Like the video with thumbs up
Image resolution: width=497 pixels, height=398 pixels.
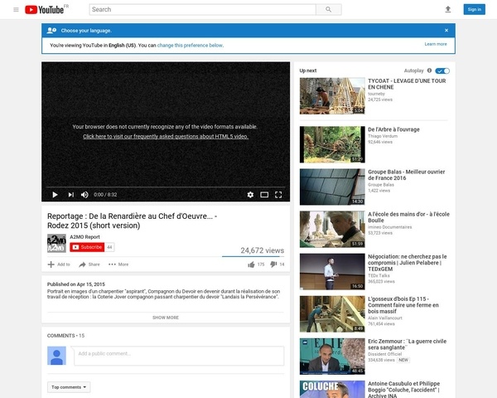tap(251, 265)
